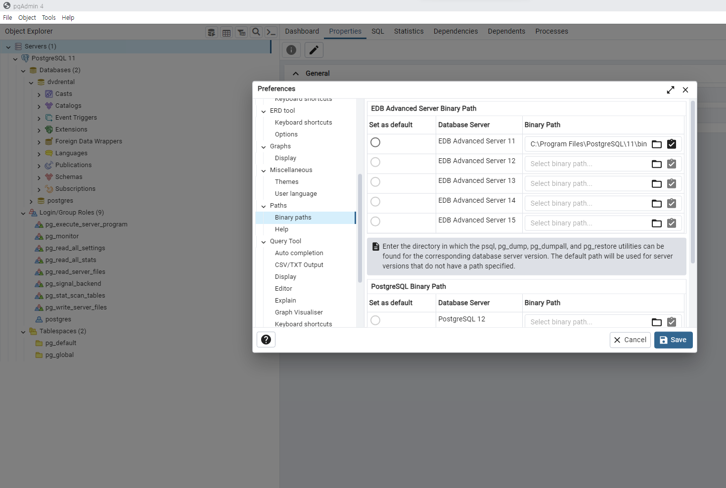The width and height of the screenshot is (726, 488).
Task: Set PostgreSQL 12 as default
Action: pos(375,320)
